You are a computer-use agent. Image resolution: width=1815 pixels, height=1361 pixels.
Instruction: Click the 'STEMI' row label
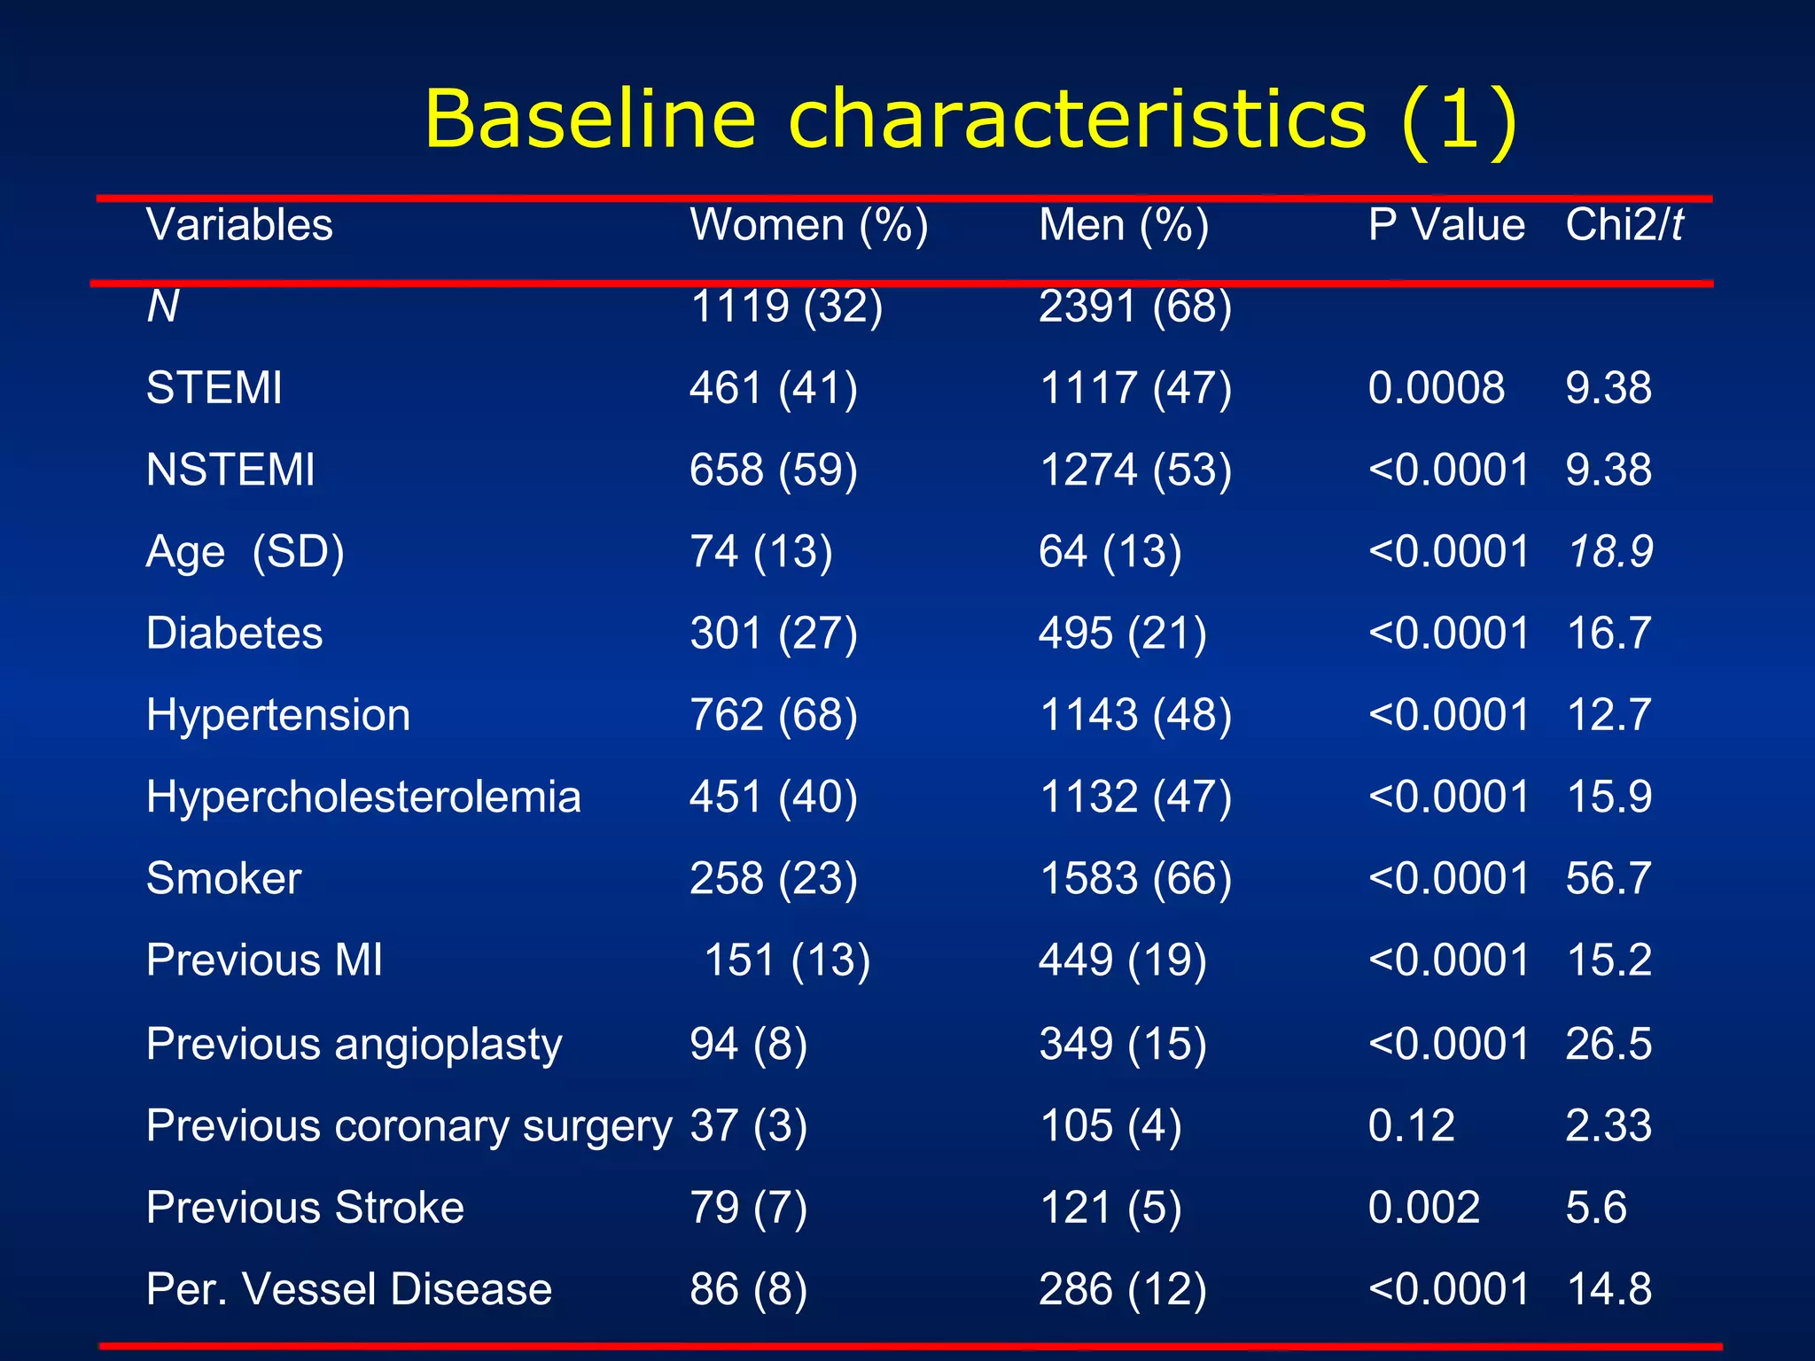point(214,387)
